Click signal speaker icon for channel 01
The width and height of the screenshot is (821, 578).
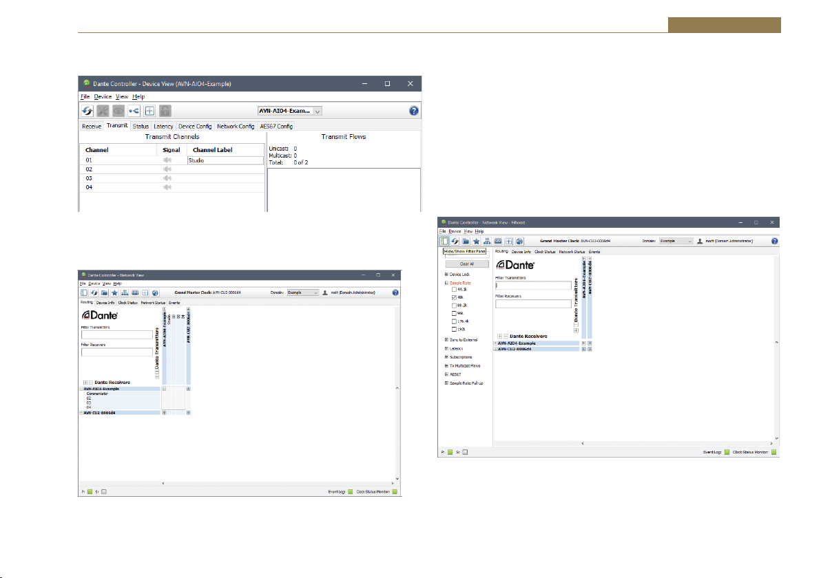tap(167, 160)
